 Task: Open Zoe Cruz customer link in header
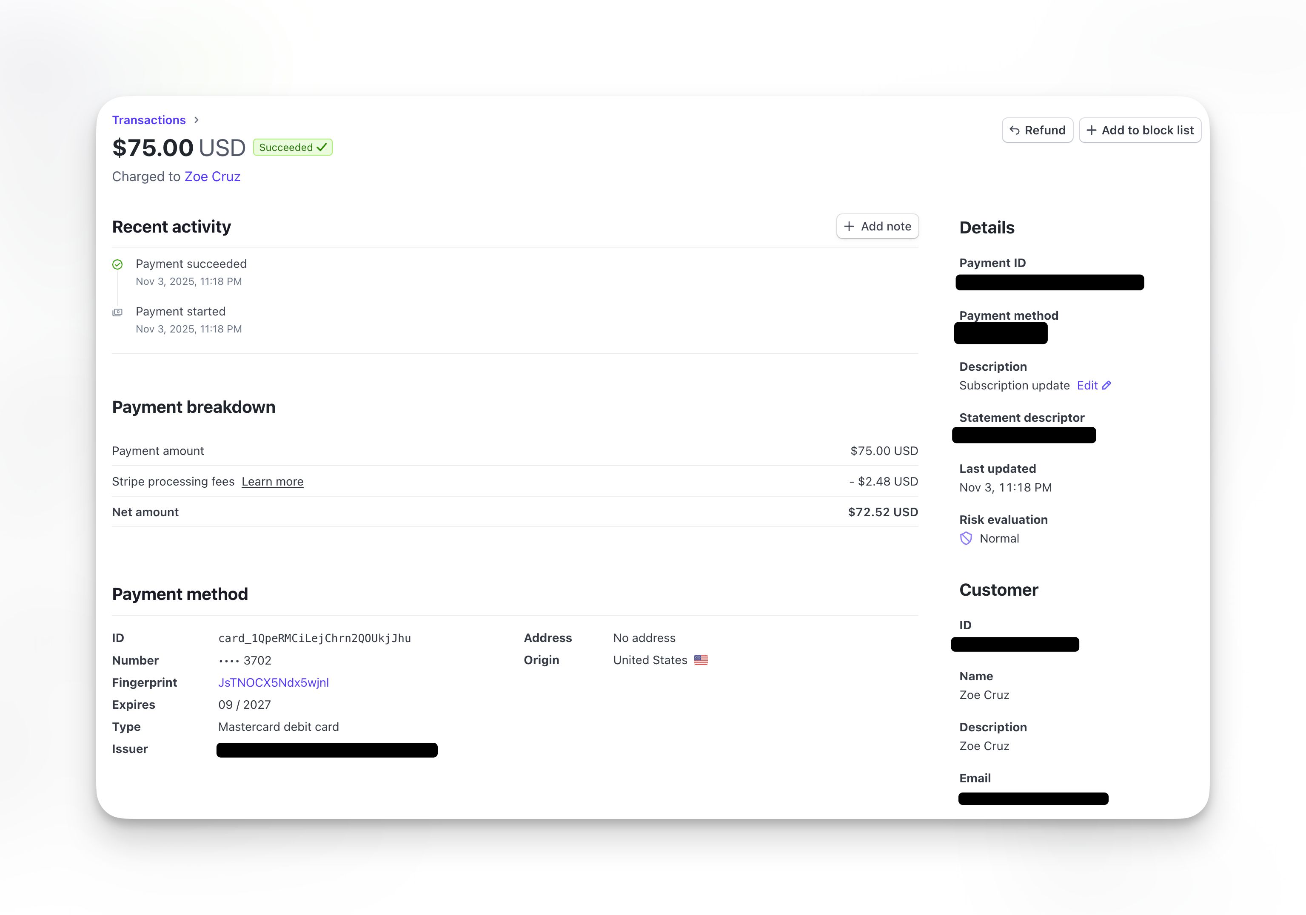[212, 177]
